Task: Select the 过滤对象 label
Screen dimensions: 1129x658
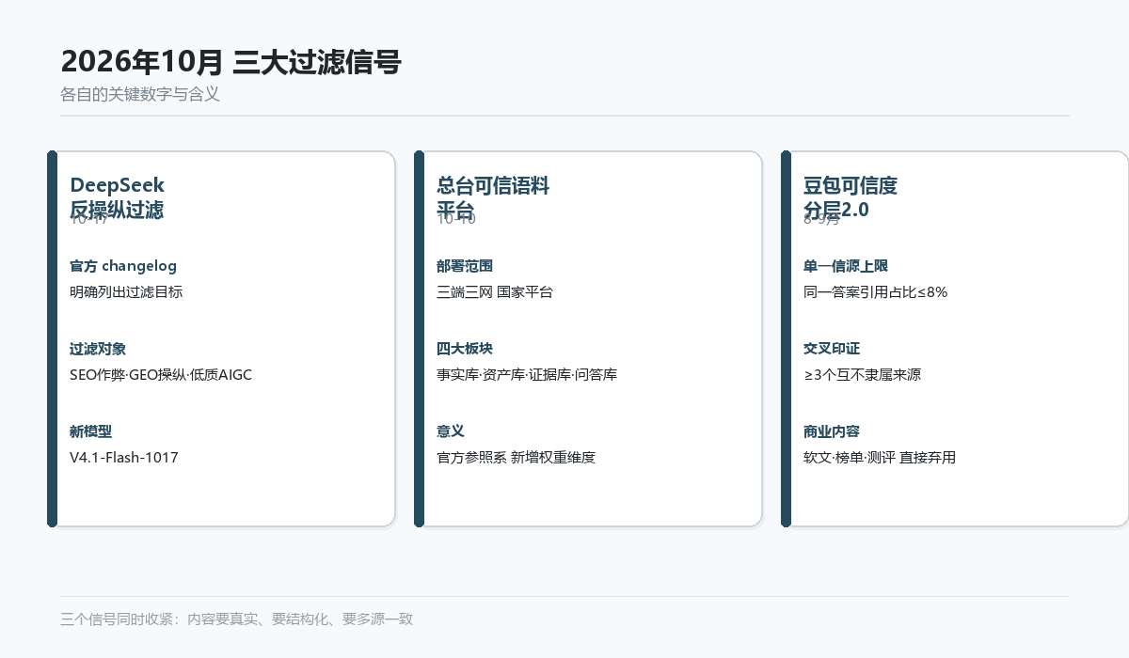Action: [98, 349]
